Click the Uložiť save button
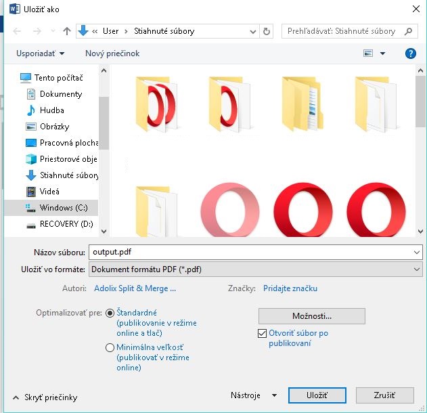 pyautogui.click(x=317, y=395)
